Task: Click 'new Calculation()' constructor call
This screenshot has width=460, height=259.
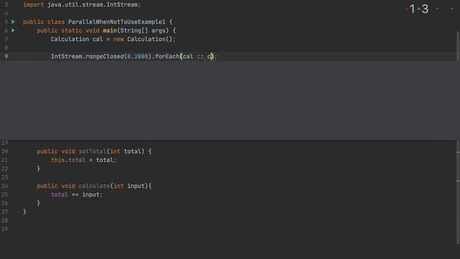Action: 144,39
